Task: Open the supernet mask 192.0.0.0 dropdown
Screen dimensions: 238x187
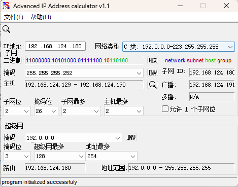Action: 118,138
